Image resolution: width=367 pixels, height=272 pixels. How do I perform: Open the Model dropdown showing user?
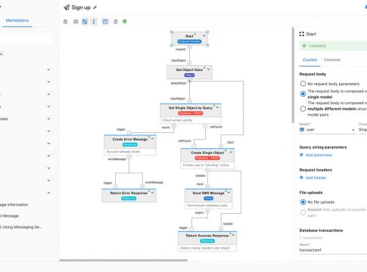click(328, 130)
